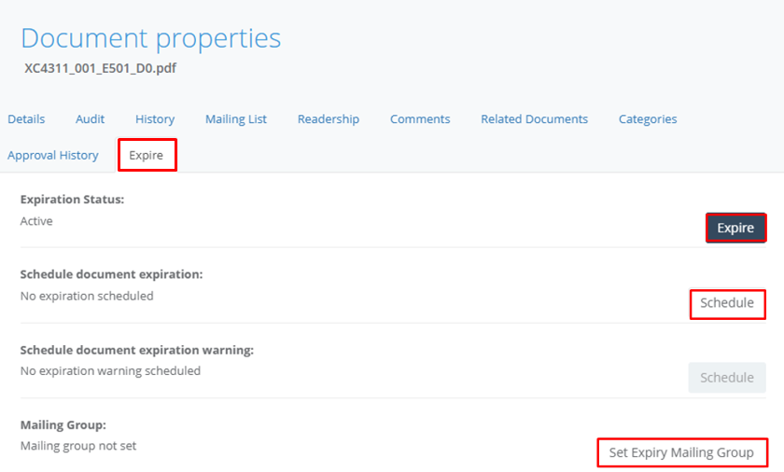This screenshot has height=472, width=784.
Task: Open the History tab
Action: (155, 118)
